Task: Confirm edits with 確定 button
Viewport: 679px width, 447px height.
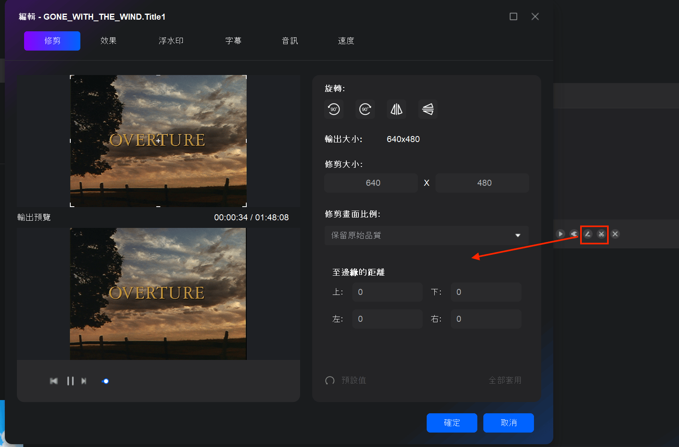Action: (x=452, y=423)
